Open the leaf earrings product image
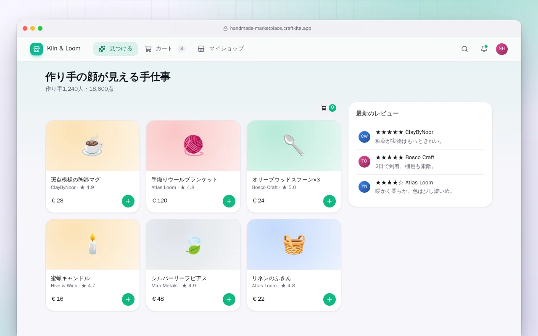538x336 pixels. point(193,244)
